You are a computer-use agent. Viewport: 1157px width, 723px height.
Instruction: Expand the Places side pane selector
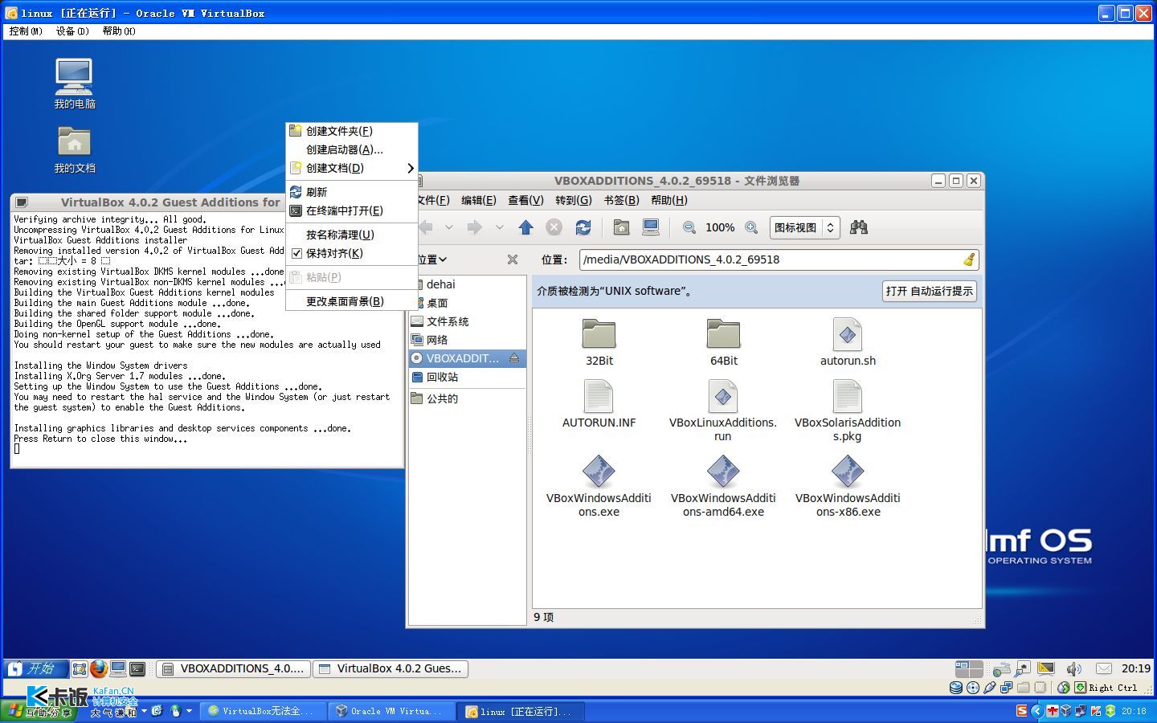tap(432, 259)
